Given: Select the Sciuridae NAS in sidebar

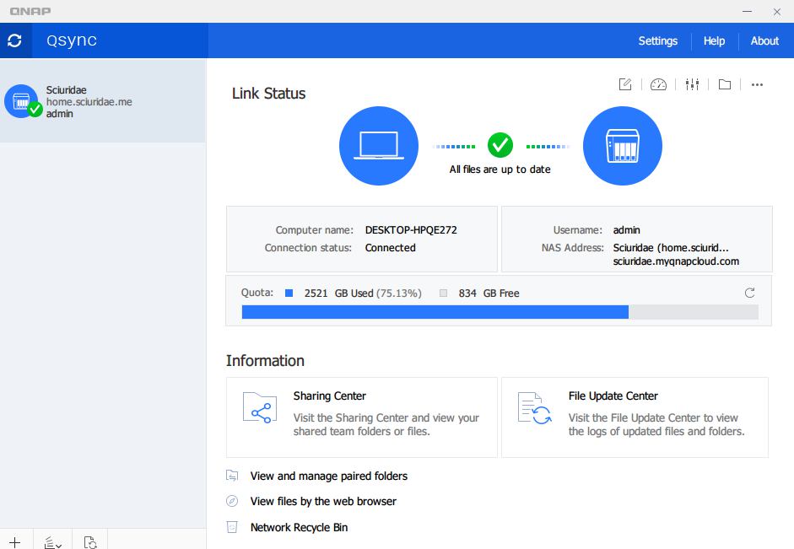Looking at the screenshot, I should pos(103,101).
